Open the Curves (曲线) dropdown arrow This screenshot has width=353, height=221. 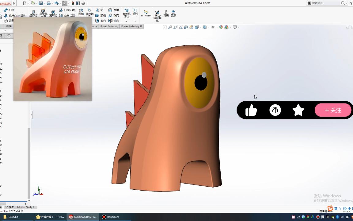[x=135, y=21]
